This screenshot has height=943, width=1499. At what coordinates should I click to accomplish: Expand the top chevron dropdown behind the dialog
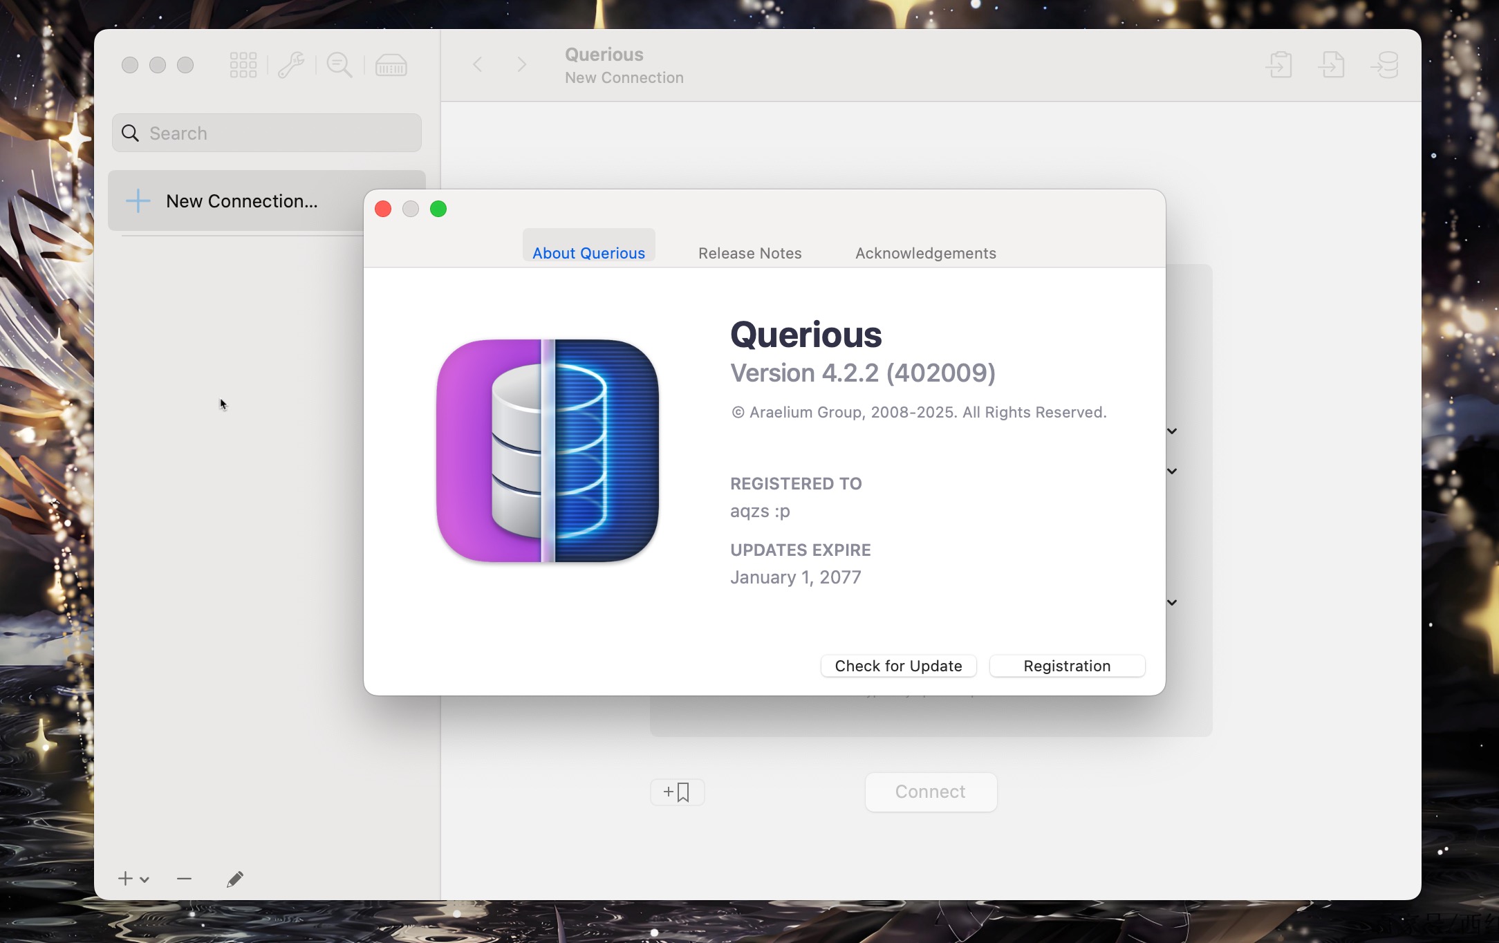(1172, 431)
